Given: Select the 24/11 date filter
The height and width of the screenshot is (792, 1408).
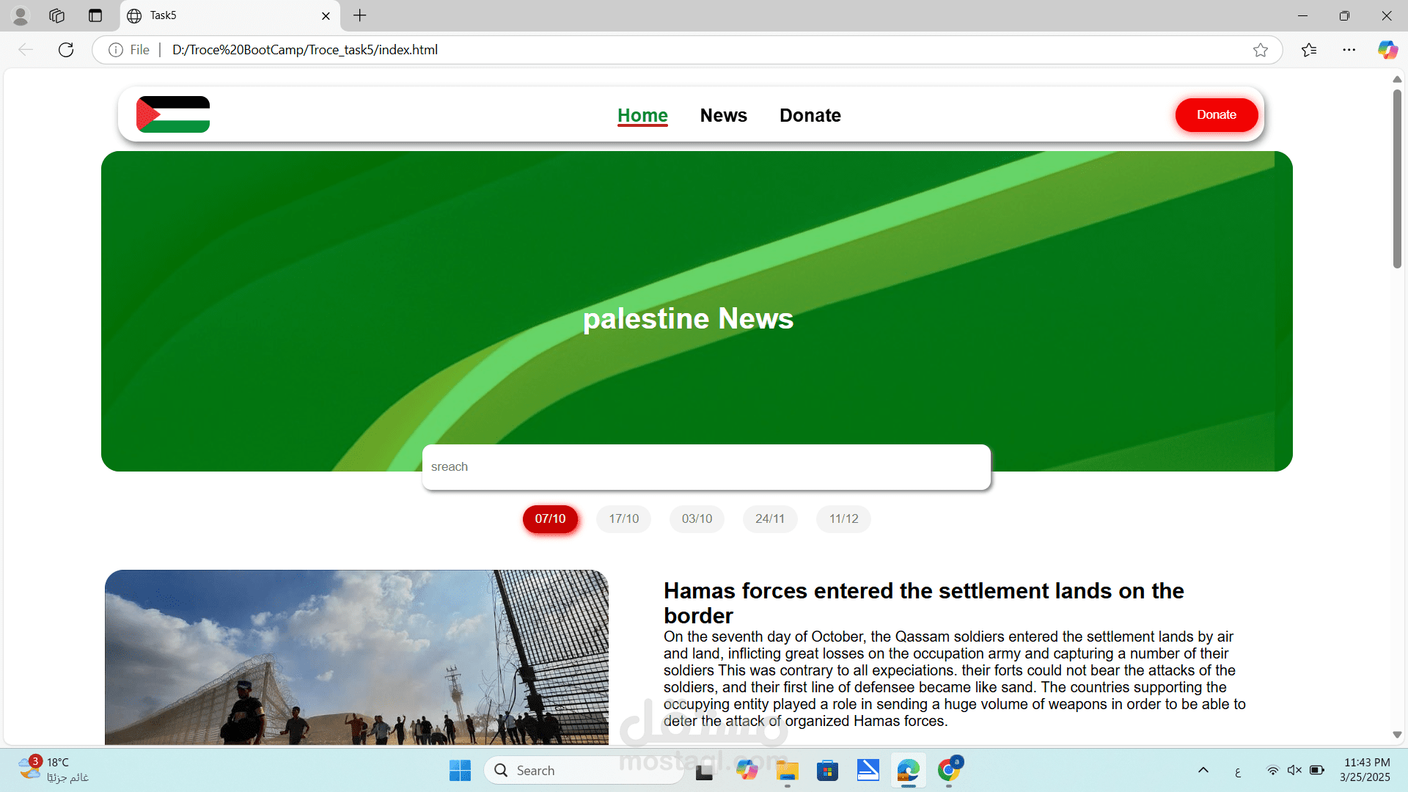Looking at the screenshot, I should 770,519.
